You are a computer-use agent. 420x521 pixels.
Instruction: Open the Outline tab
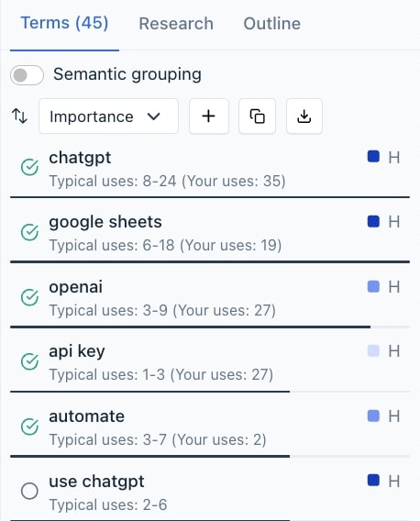point(272,24)
